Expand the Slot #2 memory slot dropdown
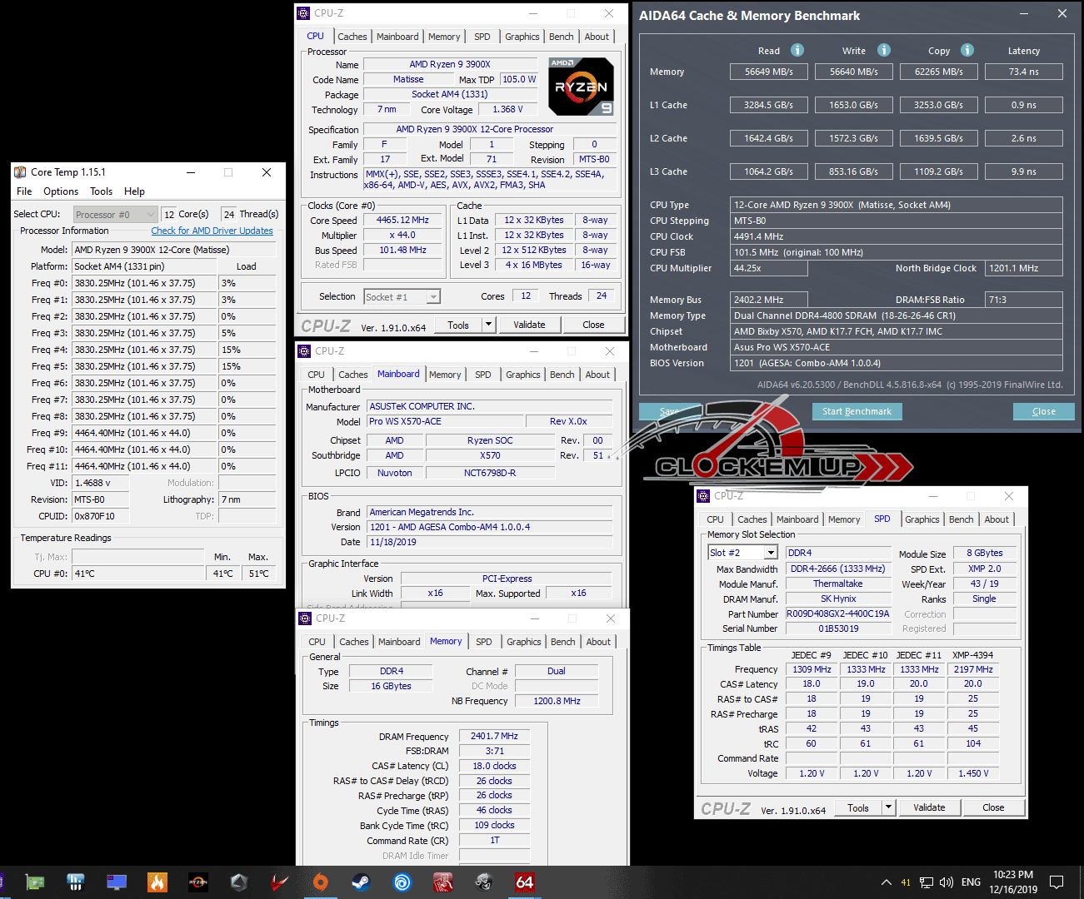The height and width of the screenshot is (899, 1084). point(742,553)
